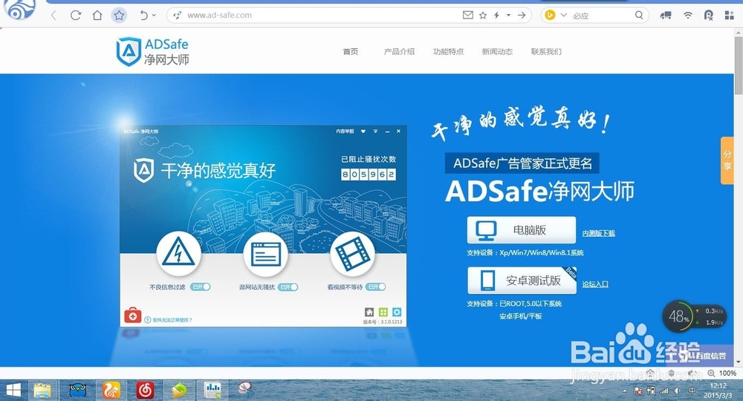Image resolution: width=743 pixels, height=401 pixels.
Task: Open the Windows Start button
Action: click(x=13, y=391)
